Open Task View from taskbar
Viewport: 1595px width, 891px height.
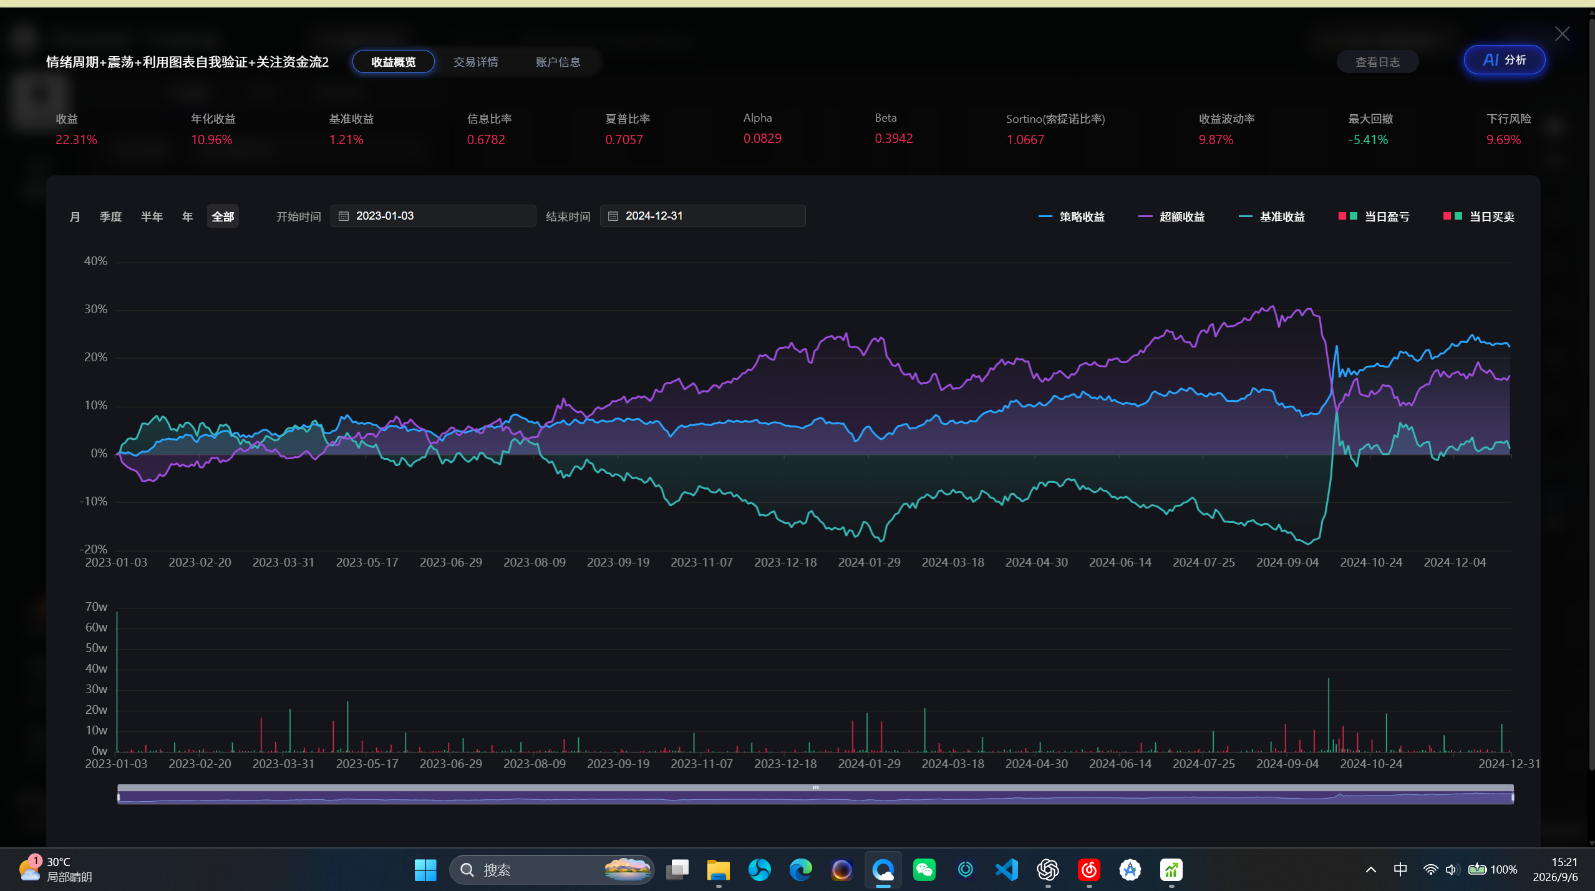[677, 870]
